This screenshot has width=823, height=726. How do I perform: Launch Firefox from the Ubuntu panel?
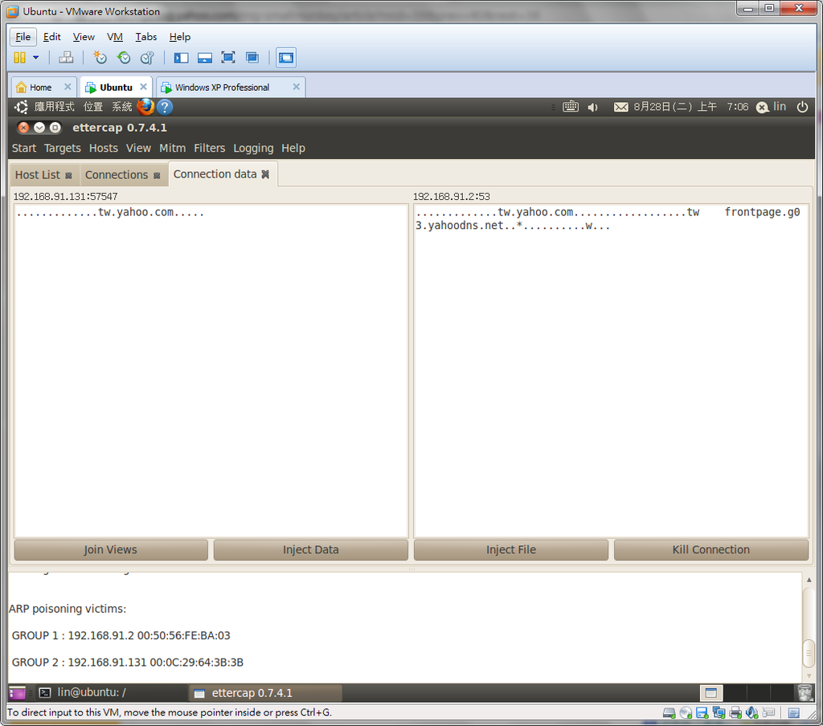pyautogui.click(x=145, y=107)
